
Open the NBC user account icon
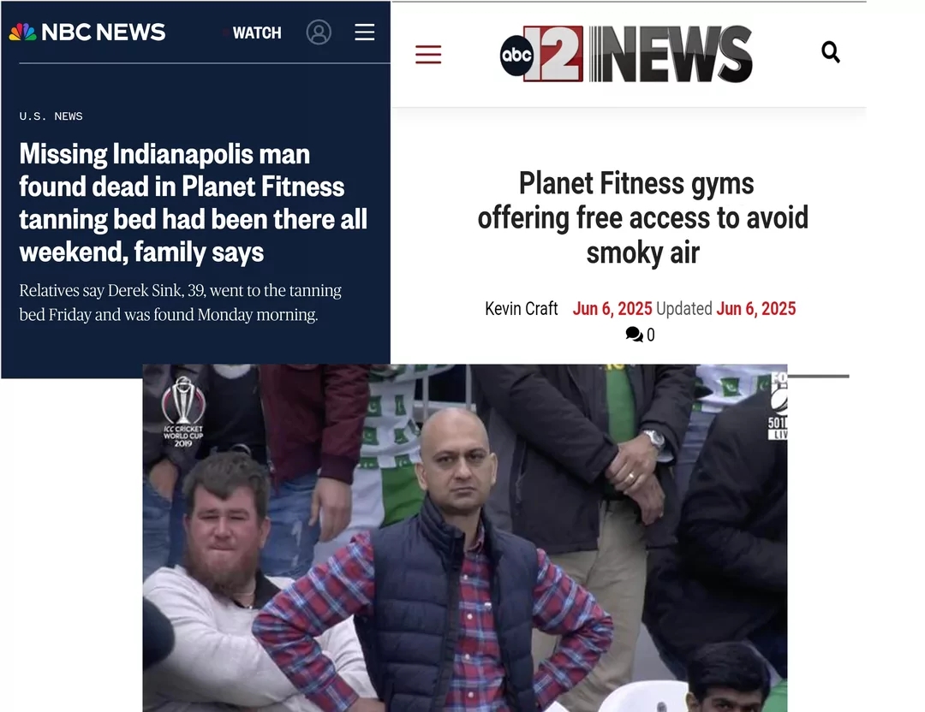319,33
